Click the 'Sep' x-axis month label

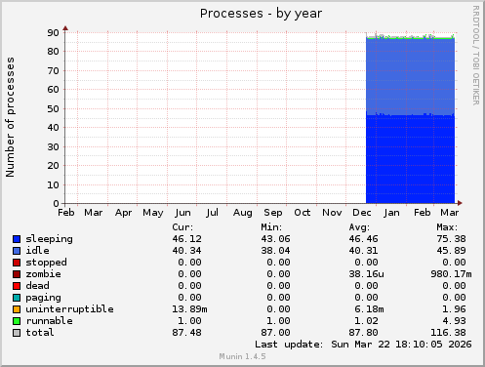(x=273, y=213)
